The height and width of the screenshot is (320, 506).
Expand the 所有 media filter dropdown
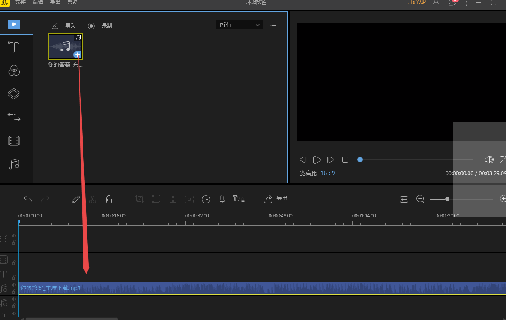click(239, 25)
